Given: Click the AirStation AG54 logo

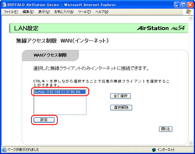Looking at the screenshot, I should pyautogui.click(x=161, y=28).
